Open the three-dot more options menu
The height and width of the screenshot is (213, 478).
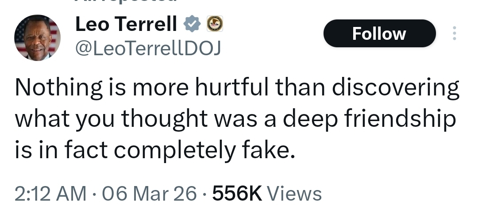pos(454,33)
